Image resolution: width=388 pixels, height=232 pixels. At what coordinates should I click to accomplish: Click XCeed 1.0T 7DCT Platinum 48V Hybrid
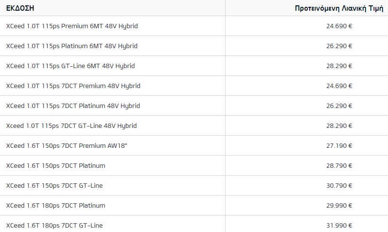(72, 106)
